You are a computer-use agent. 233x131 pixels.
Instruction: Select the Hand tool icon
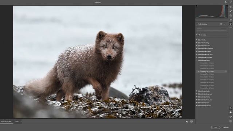pyautogui.click(x=230, y=112)
